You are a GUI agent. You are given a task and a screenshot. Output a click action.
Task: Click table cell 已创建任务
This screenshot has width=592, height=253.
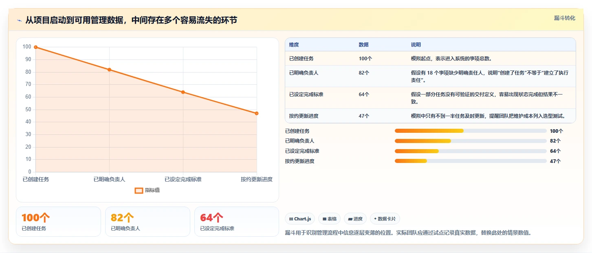click(301, 59)
